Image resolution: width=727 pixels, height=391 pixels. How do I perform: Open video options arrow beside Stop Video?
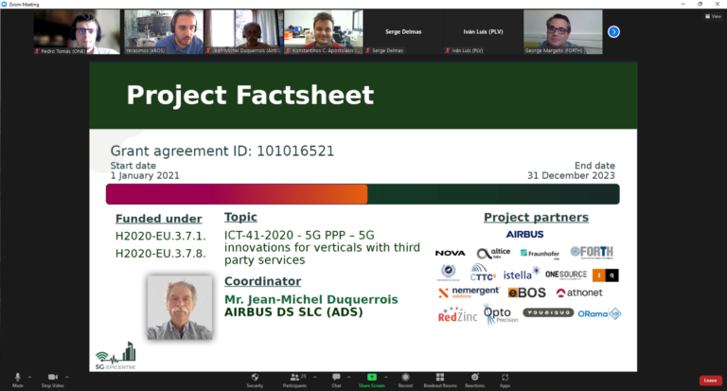(67, 377)
